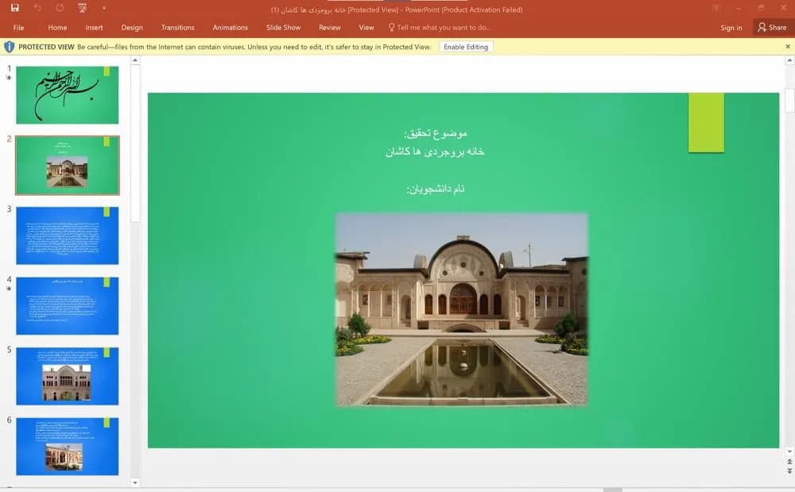The image size is (795, 492).
Task: Click the Start From Beginning presentation icon
Action: (x=82, y=8)
